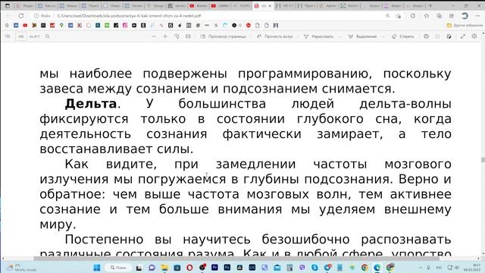Open File Explorer from the taskbar
Viewport: 485px width, 273px height.
coord(164,268)
